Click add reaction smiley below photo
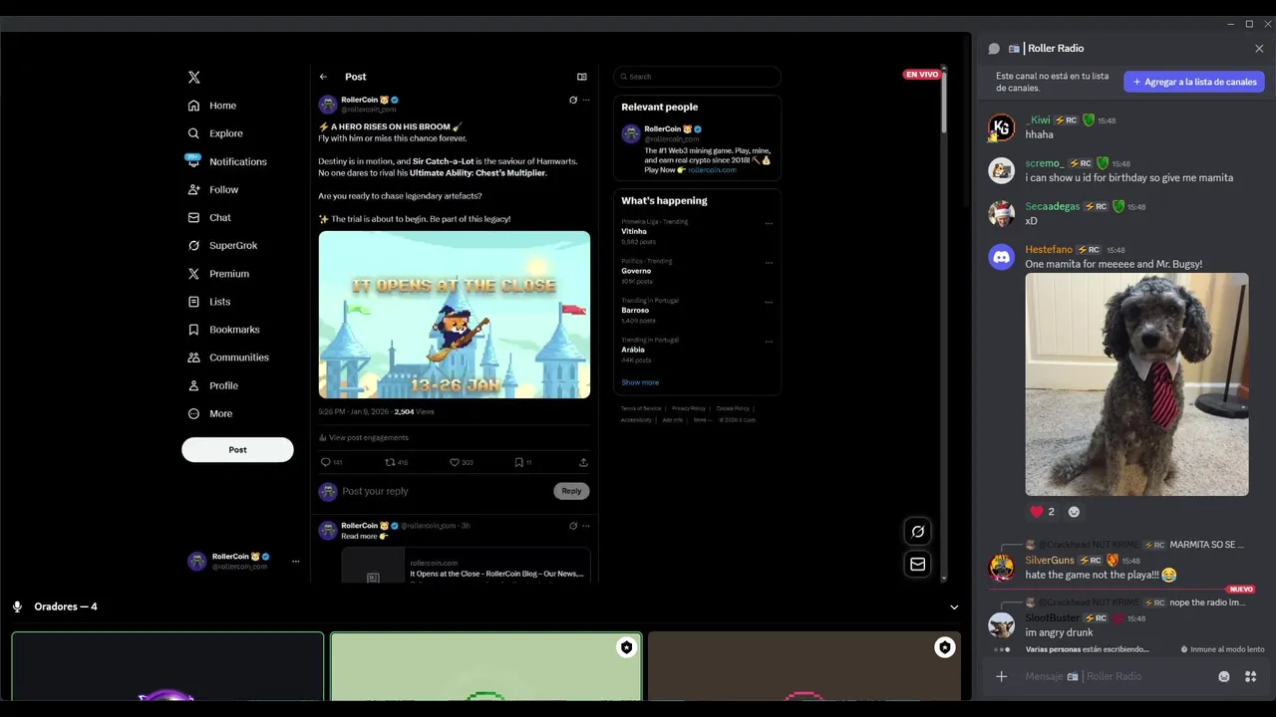This screenshot has width=1276, height=717. pos(1074,512)
